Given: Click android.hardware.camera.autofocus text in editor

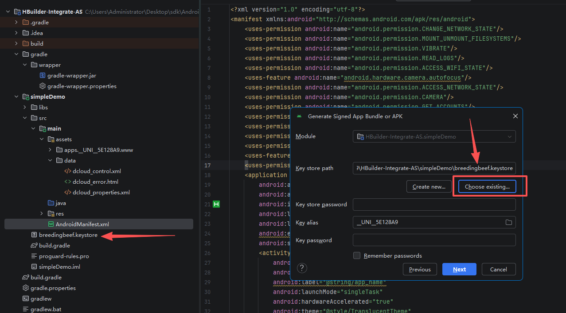Looking at the screenshot, I should 403,77.
